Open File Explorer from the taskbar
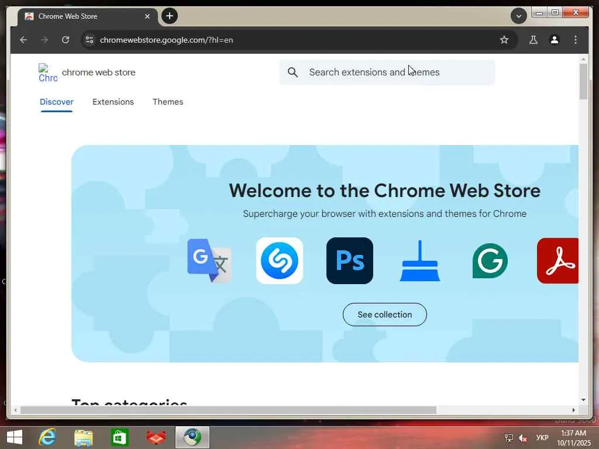This screenshot has height=449, width=599. 84,438
